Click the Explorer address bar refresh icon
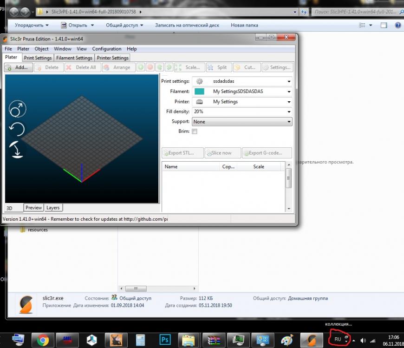Screen dimensions: 404x348 [304, 12]
